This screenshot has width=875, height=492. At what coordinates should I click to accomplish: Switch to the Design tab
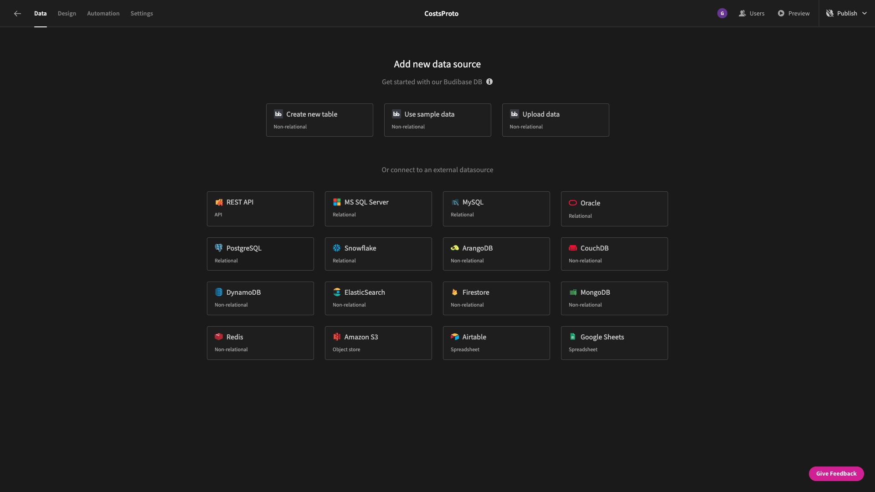pyautogui.click(x=67, y=13)
